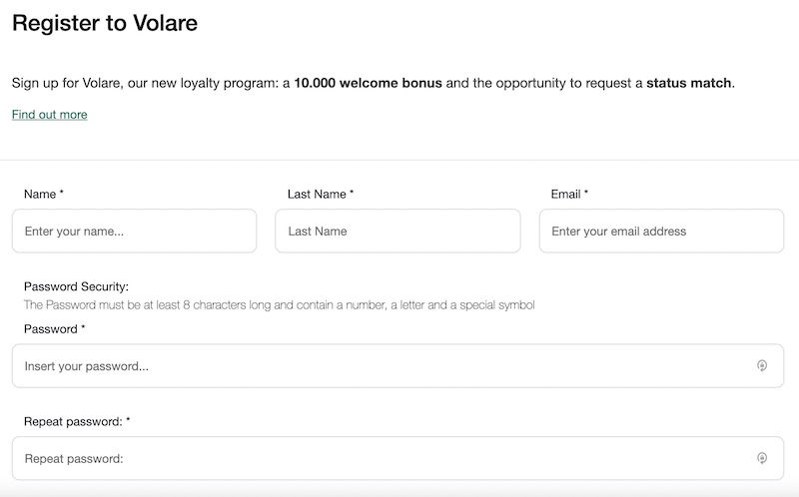Focus the Name input field
The width and height of the screenshot is (799, 497).
coord(135,231)
